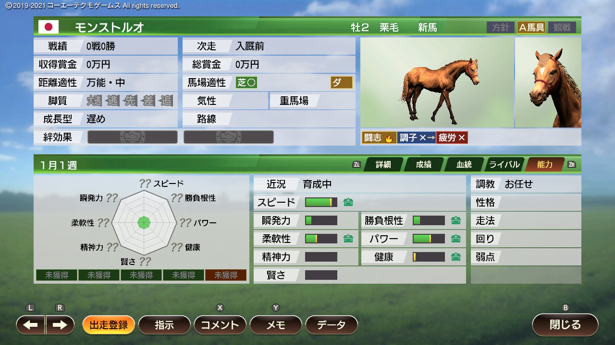The width and height of the screenshot is (615, 345).
Task: Click the 大逃 running style icon
Action: [95, 101]
